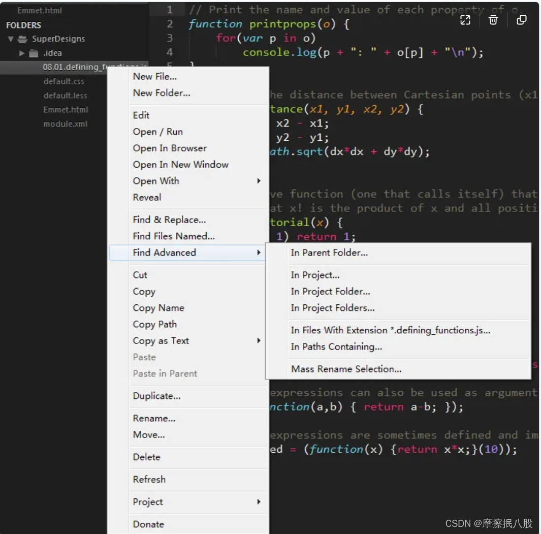
Task: Click the console.log code line
Action: [363, 52]
